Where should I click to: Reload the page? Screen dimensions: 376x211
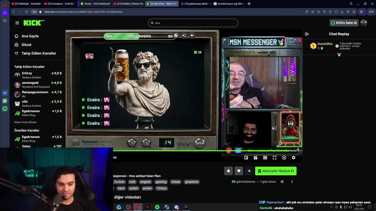coord(26,12)
